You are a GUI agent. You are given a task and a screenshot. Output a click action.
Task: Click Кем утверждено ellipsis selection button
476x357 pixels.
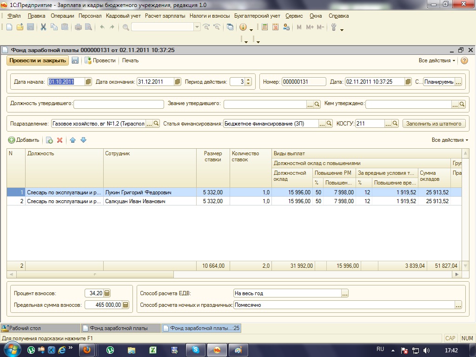[455, 104]
